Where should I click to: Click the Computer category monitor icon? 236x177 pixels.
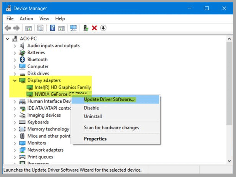point(22,67)
